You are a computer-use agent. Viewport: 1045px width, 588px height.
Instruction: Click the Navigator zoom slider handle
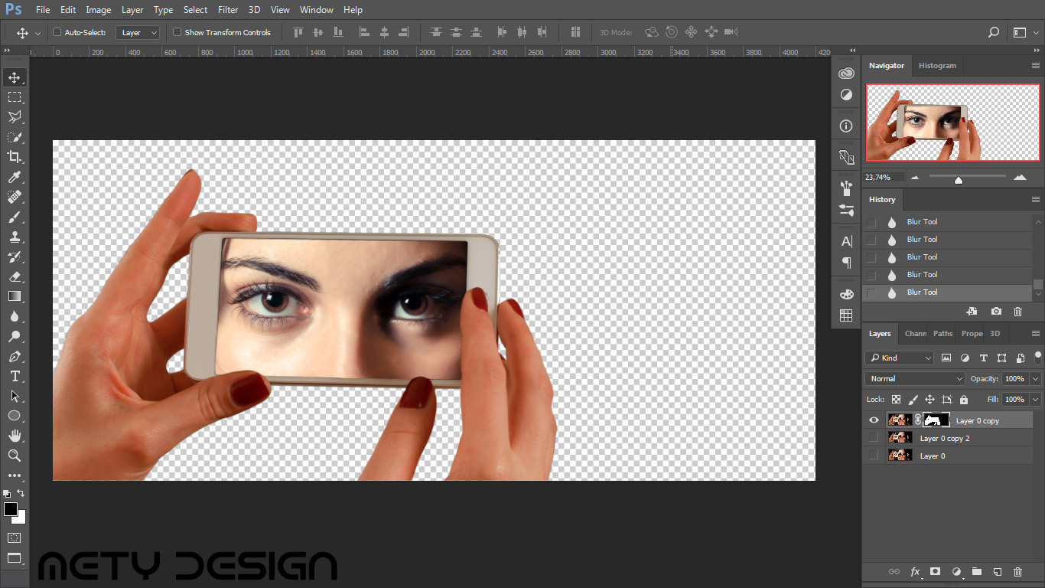point(958,180)
